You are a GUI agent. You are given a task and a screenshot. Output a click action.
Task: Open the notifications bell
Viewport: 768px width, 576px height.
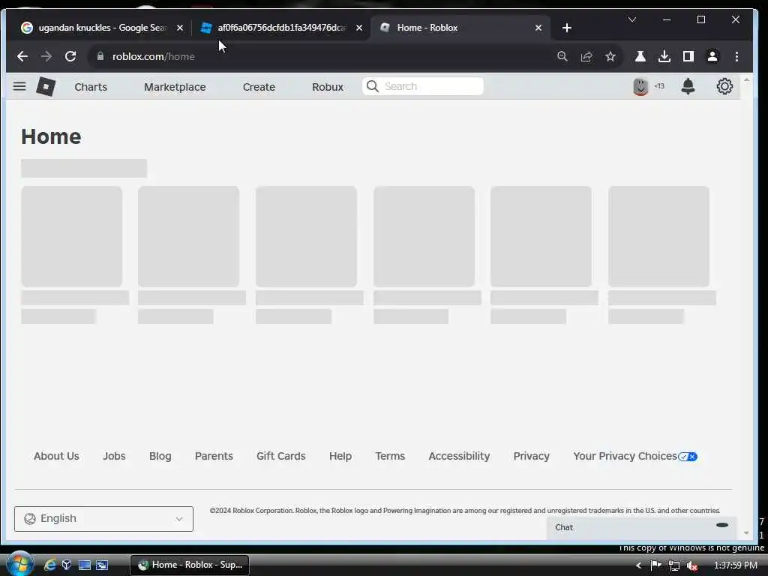click(688, 87)
